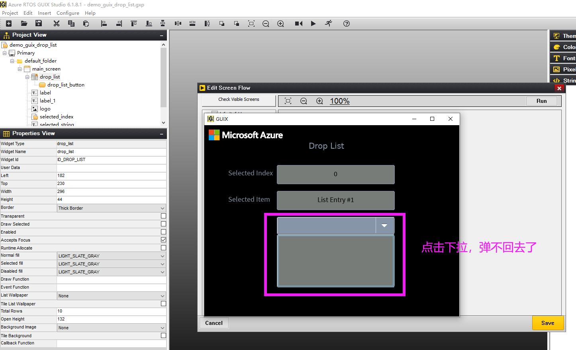This screenshot has width=576, height=350.
Task: Open the Border dropdown showing Thick Border
Action: [x=112, y=208]
